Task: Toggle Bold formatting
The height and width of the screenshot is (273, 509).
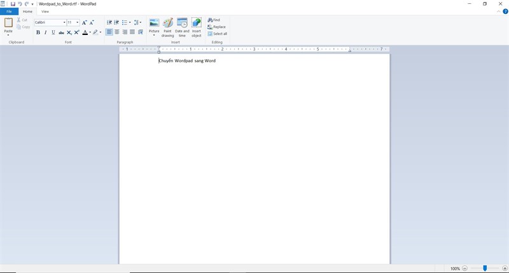Action: pos(38,32)
